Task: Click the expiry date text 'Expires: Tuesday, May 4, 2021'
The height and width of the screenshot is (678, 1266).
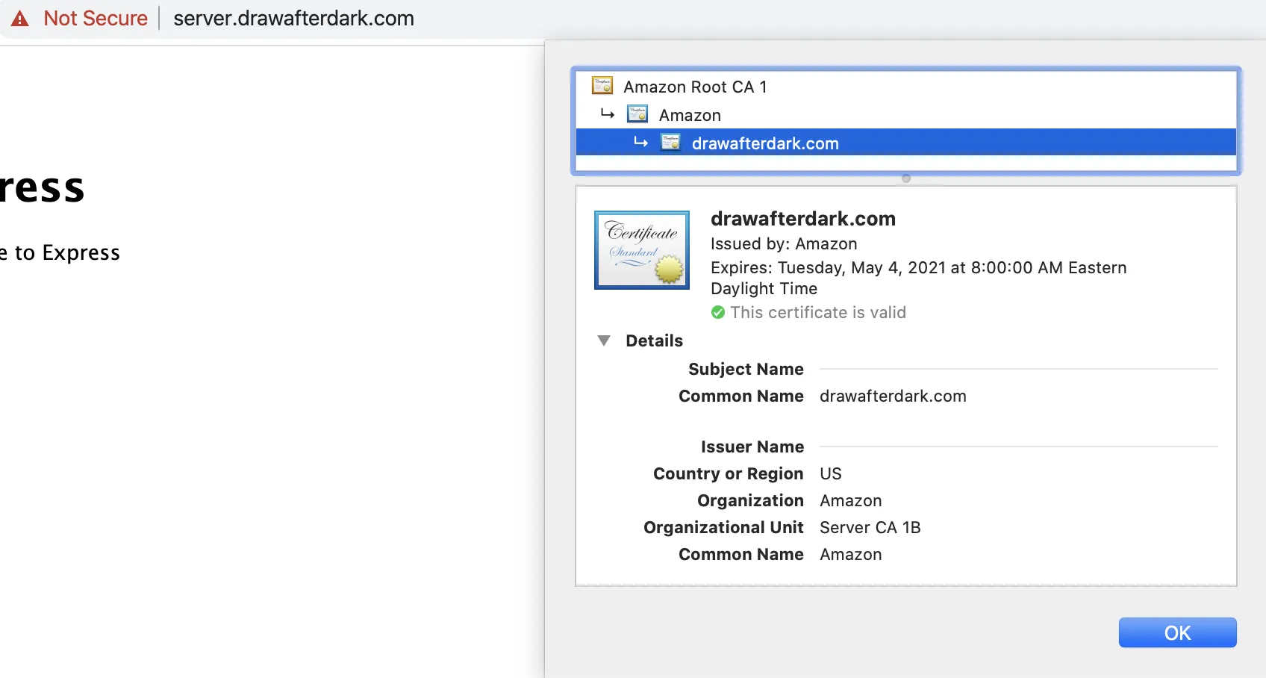Action: tap(828, 267)
